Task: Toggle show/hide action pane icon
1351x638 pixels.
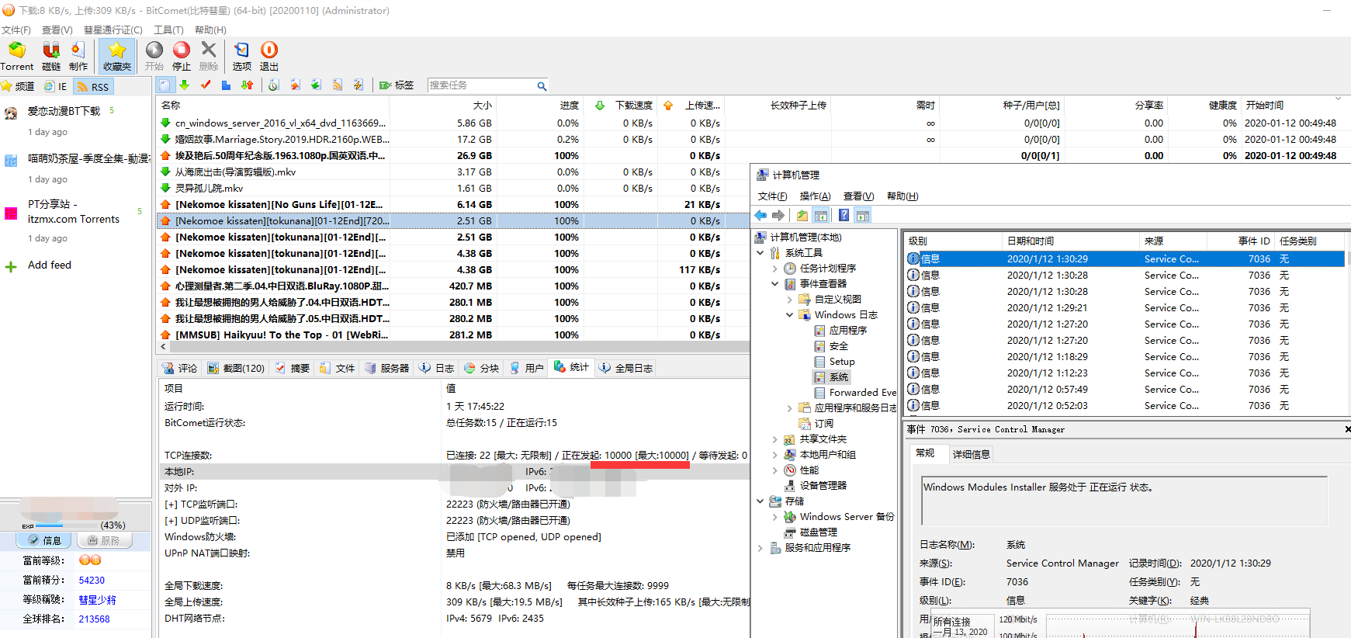Action: pyautogui.click(x=863, y=215)
